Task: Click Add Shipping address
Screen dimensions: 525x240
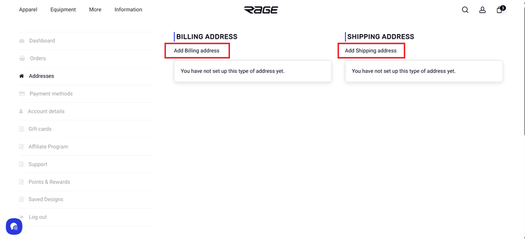Action: (x=371, y=51)
